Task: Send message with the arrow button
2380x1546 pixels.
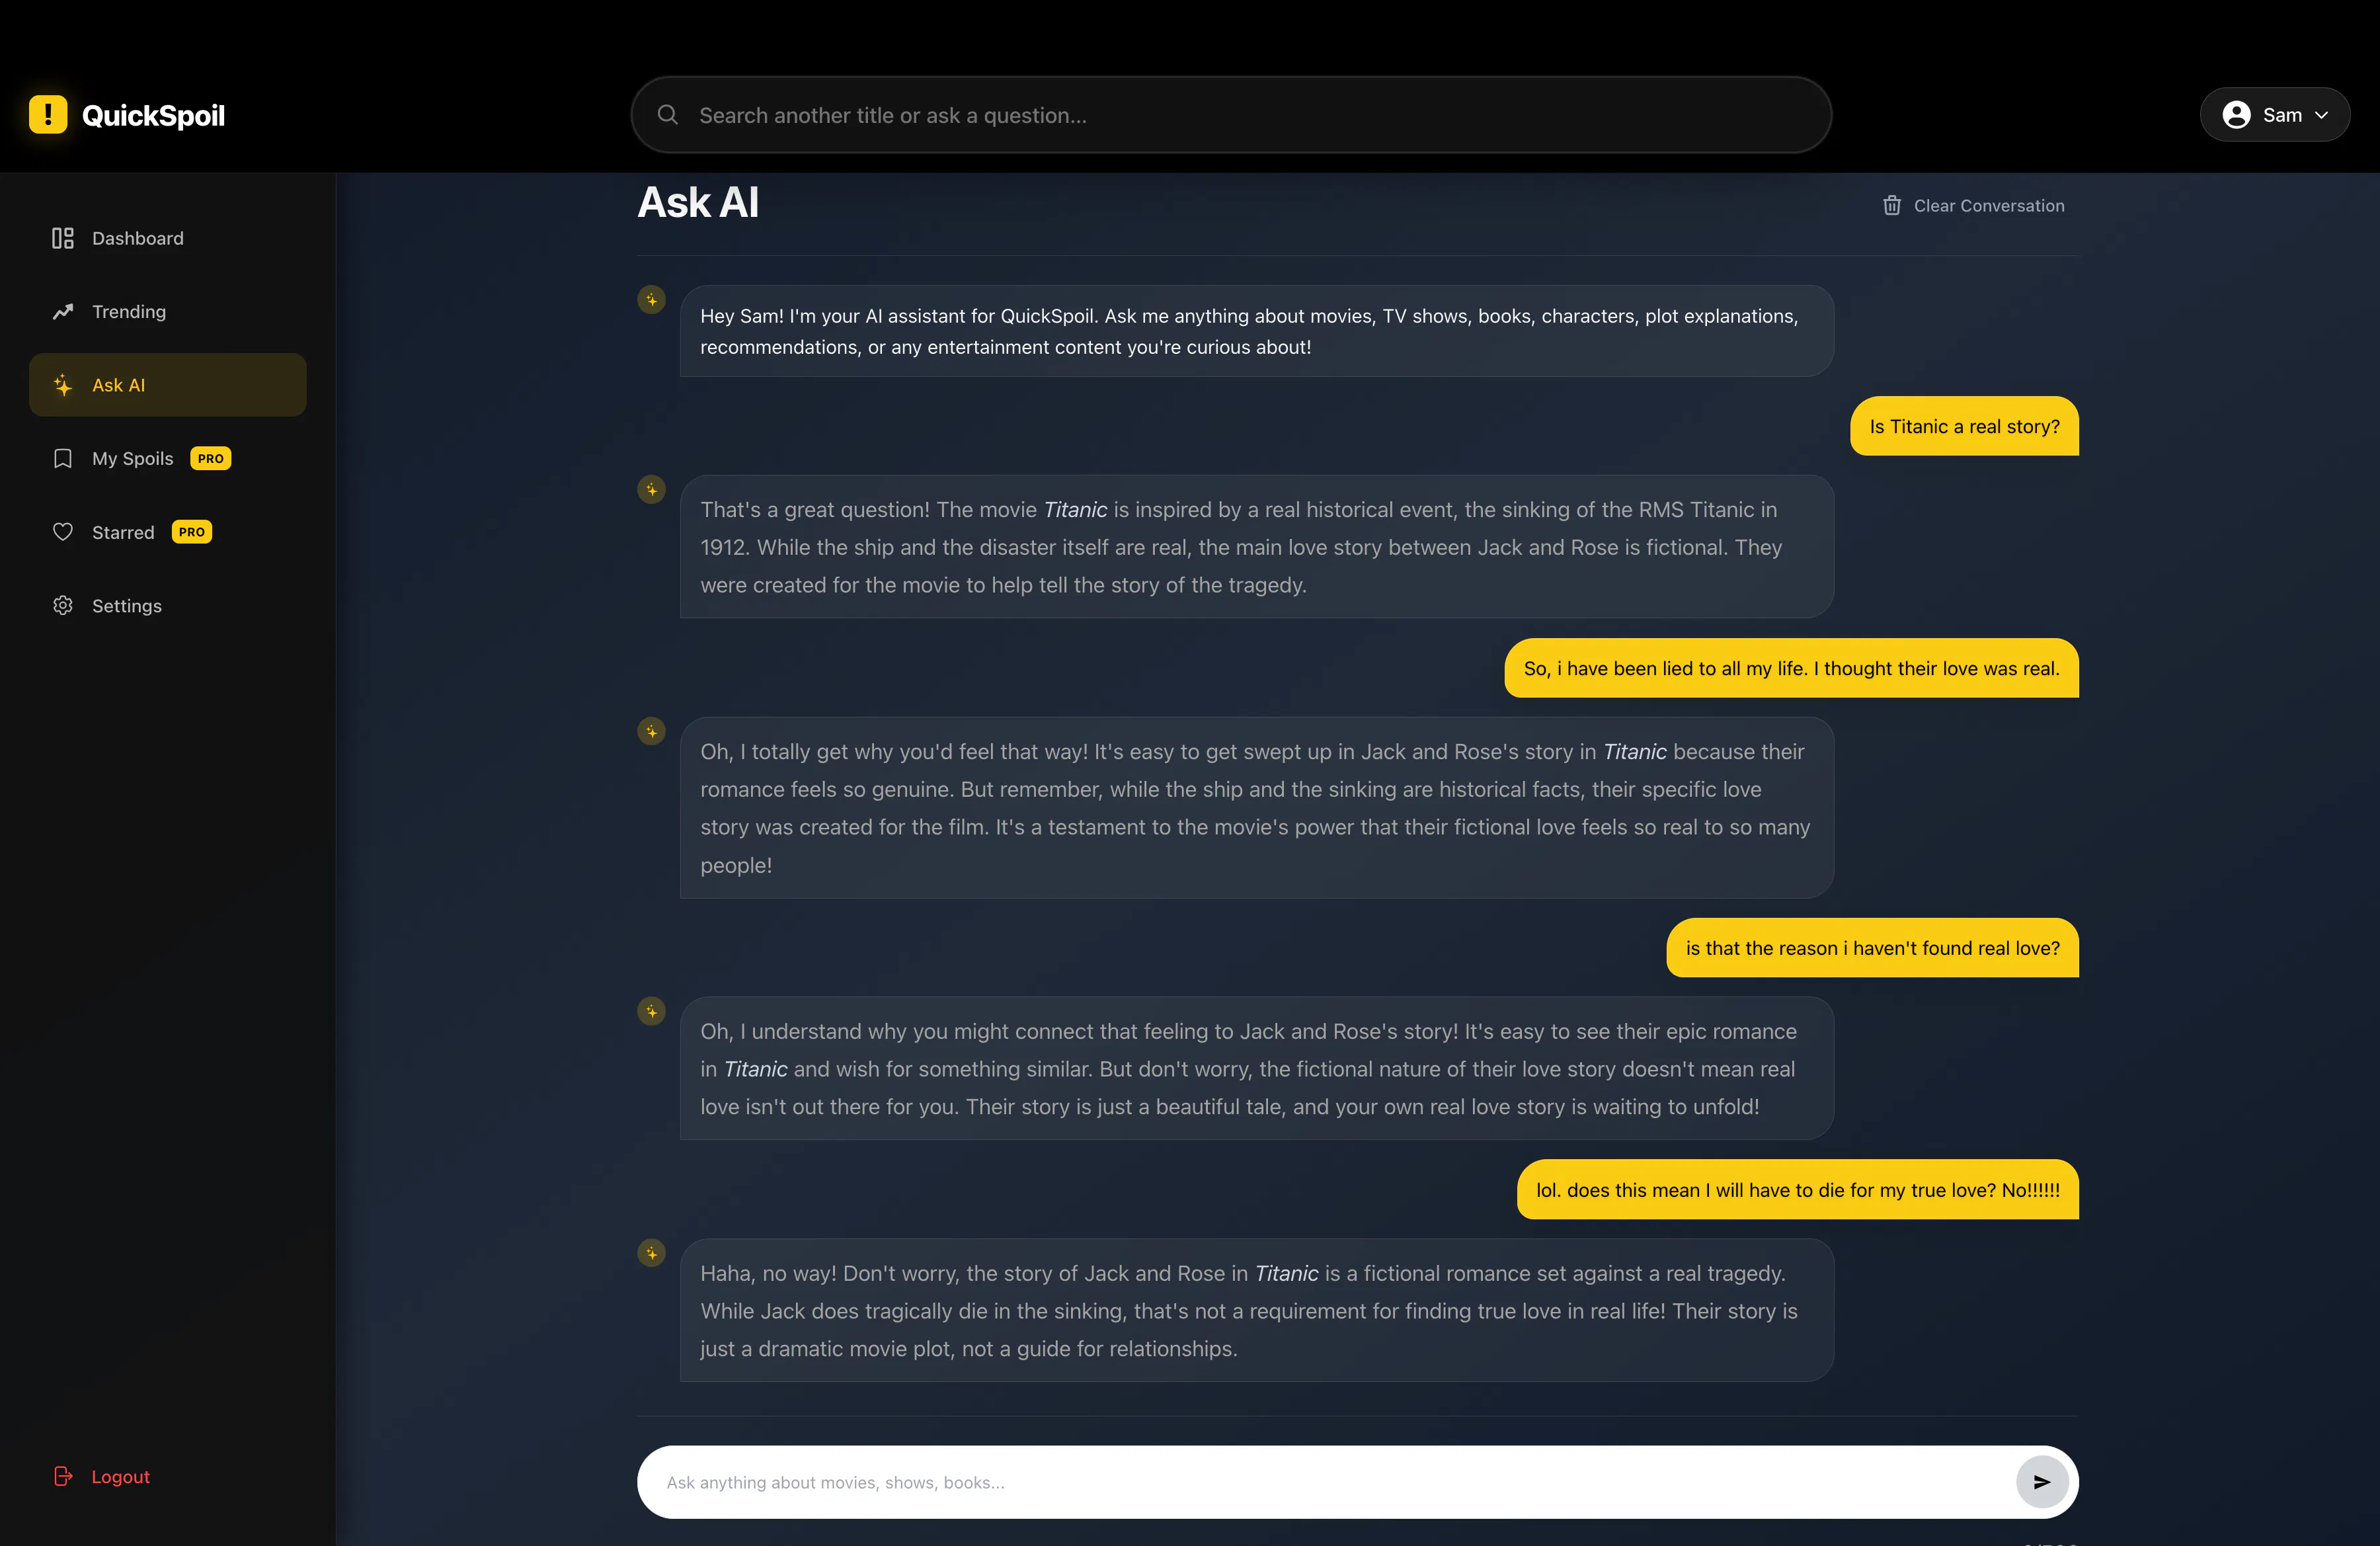Action: [2042, 1482]
